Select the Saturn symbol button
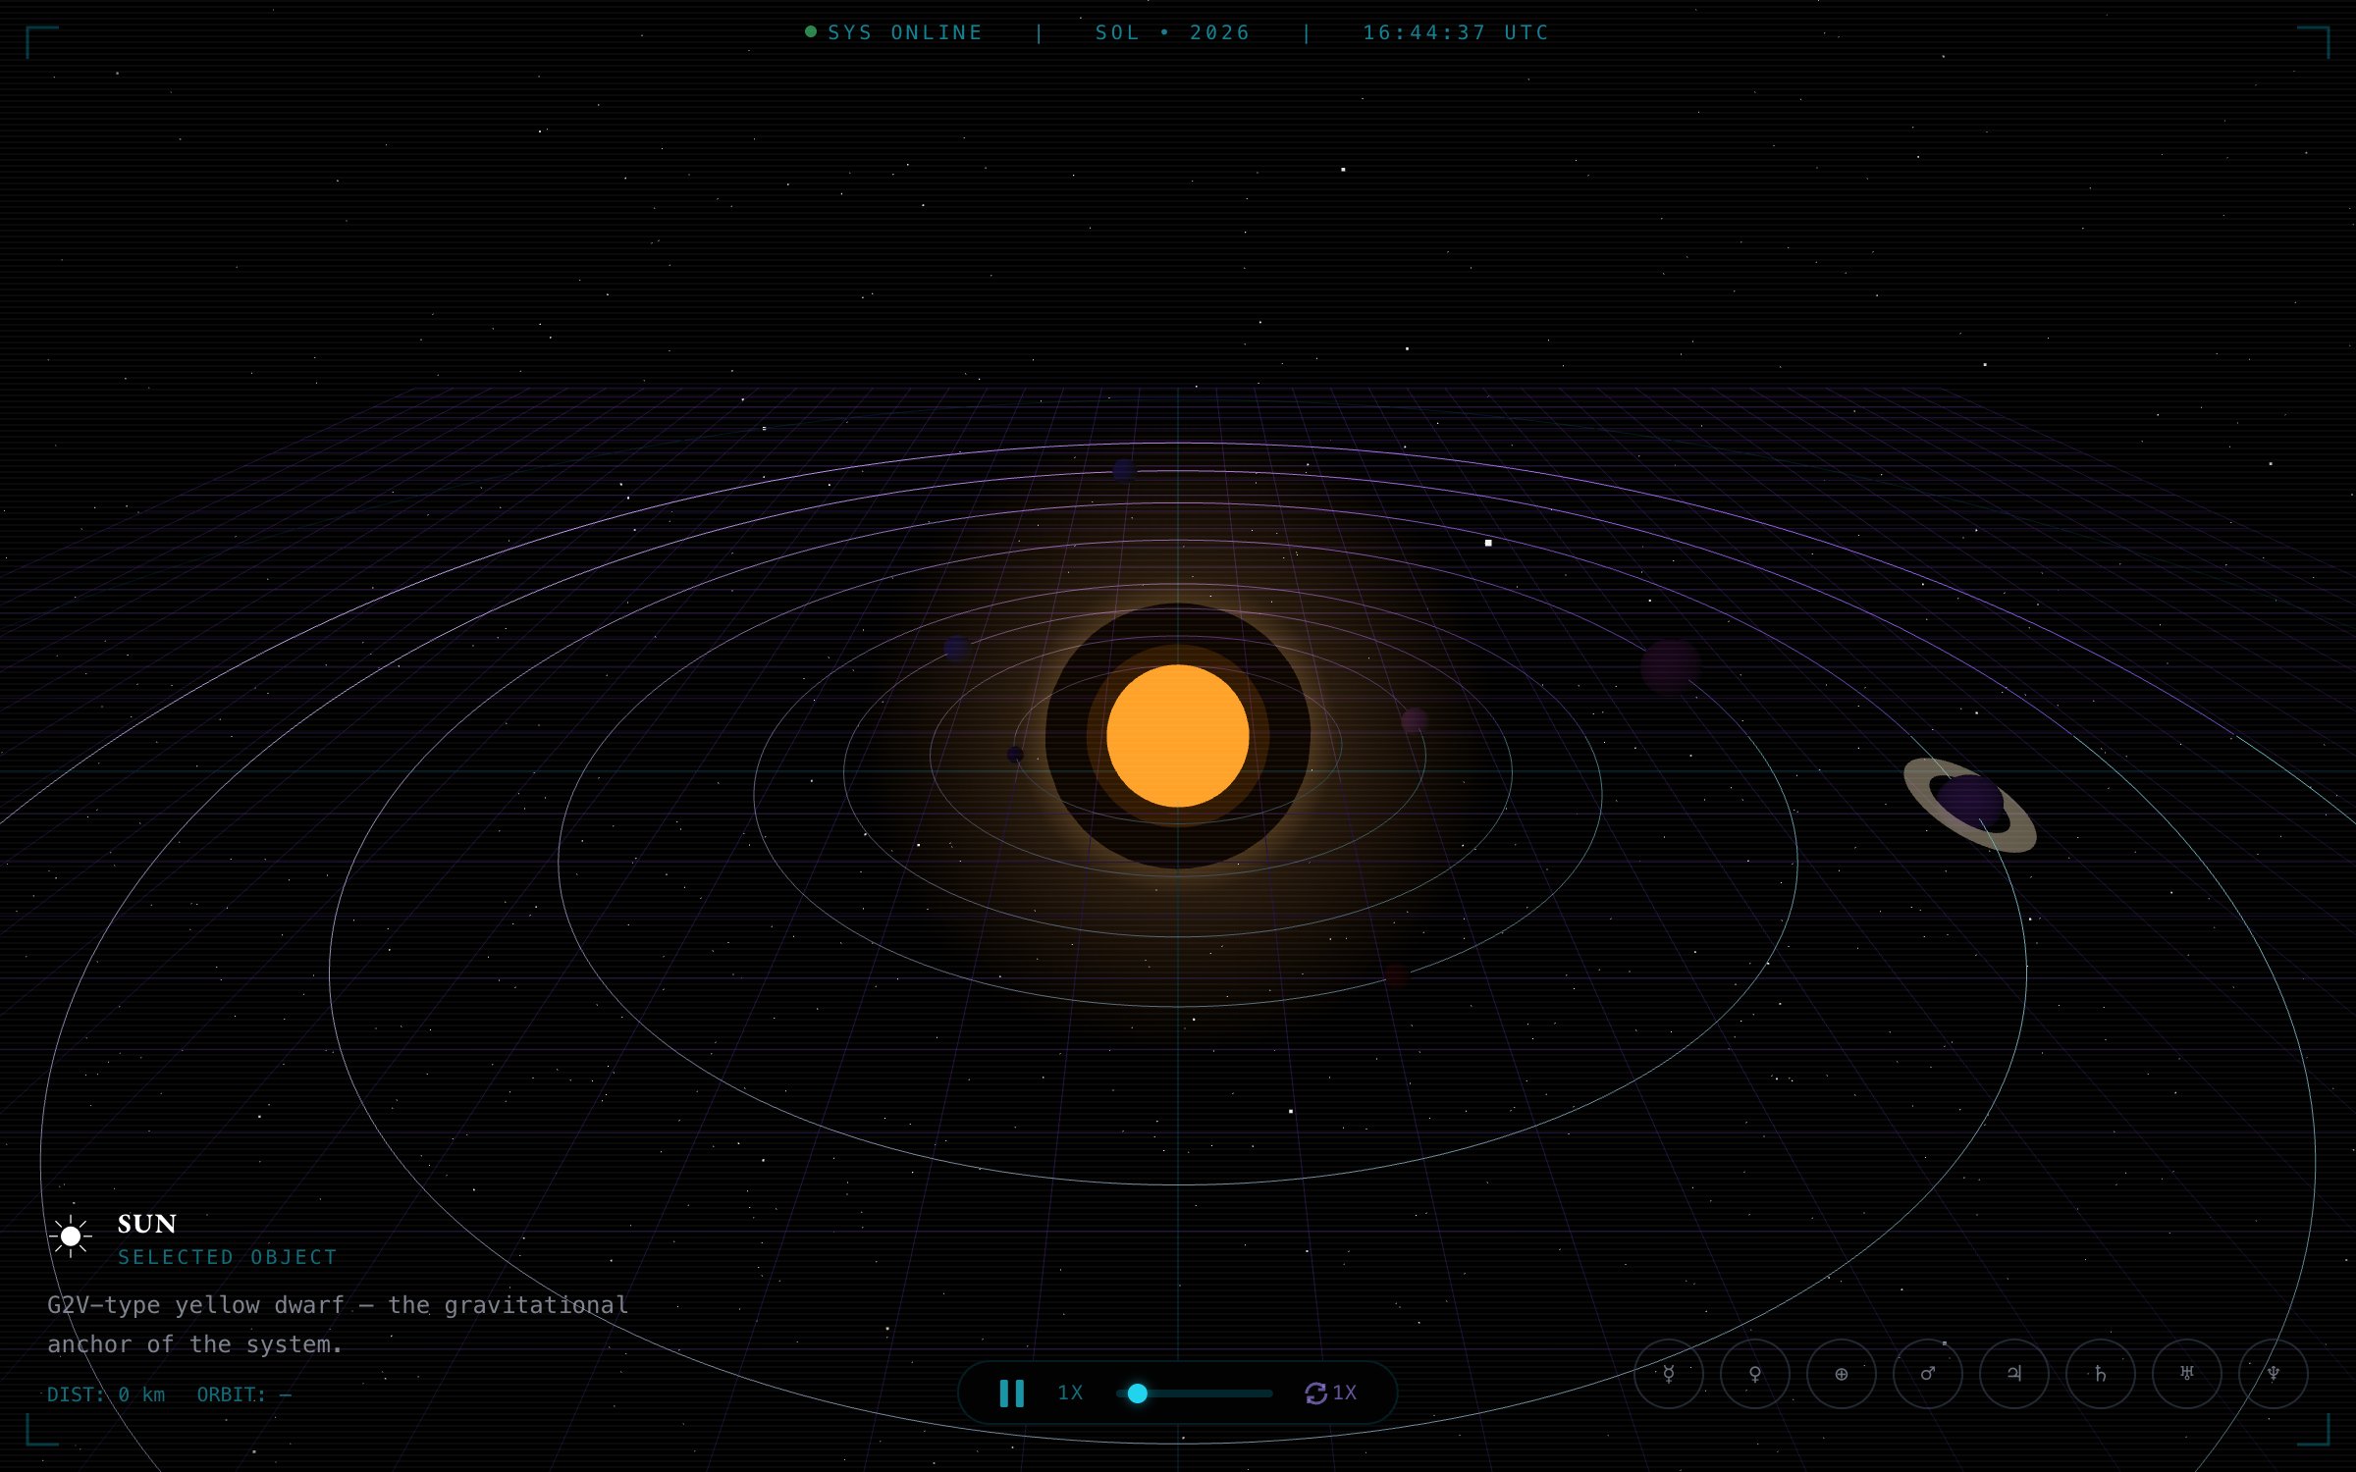The height and width of the screenshot is (1472, 2356). click(x=2100, y=1374)
